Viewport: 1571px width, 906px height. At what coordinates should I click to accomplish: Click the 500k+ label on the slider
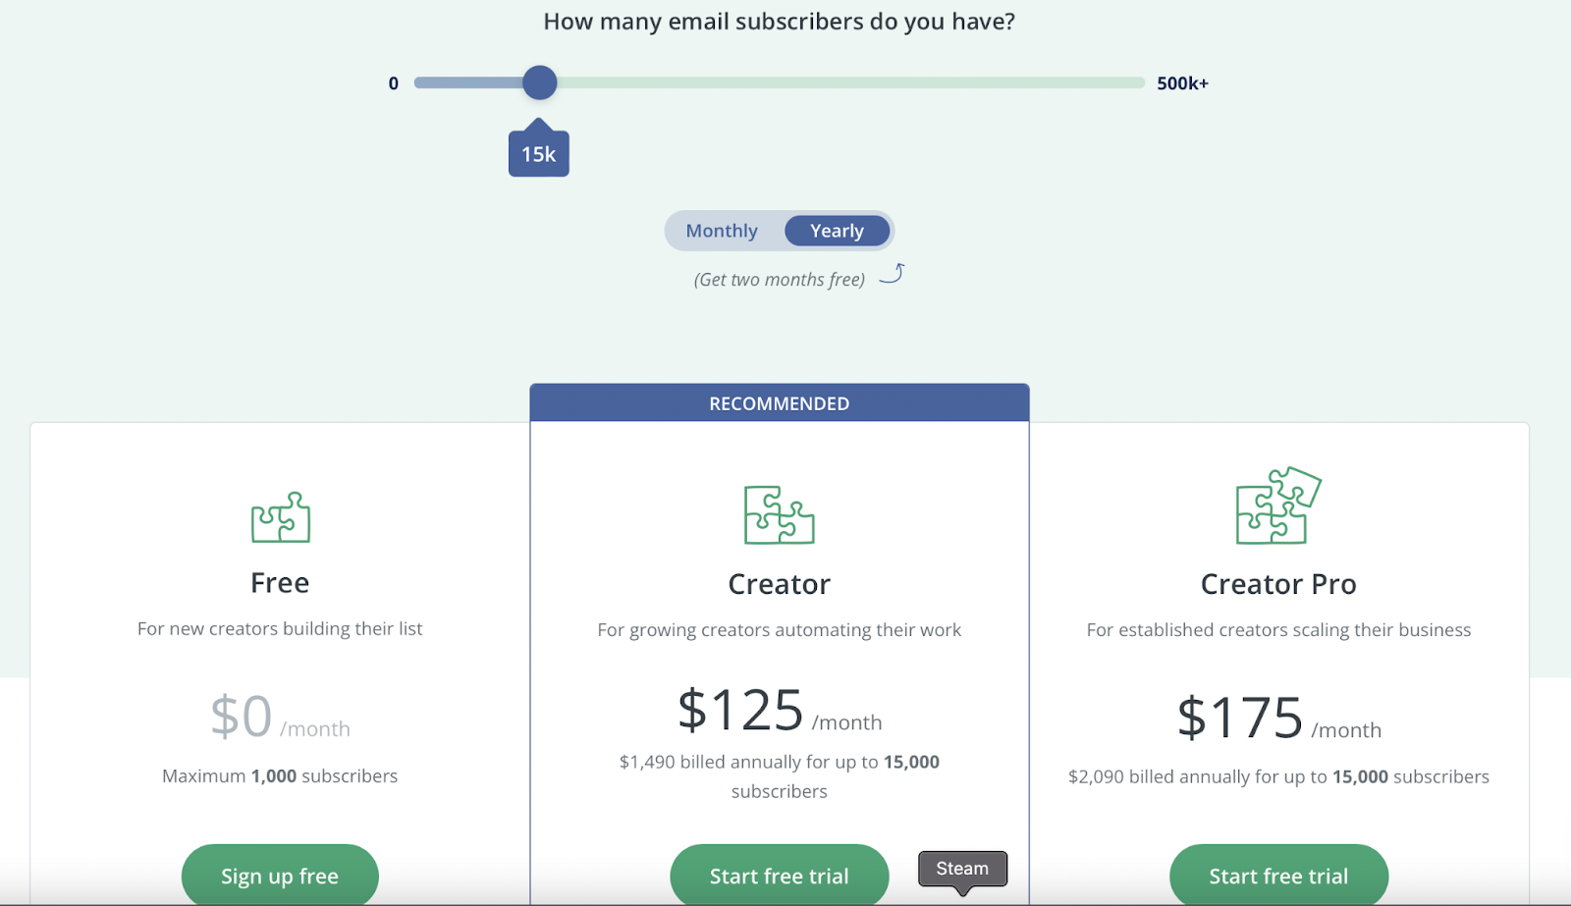click(x=1182, y=82)
